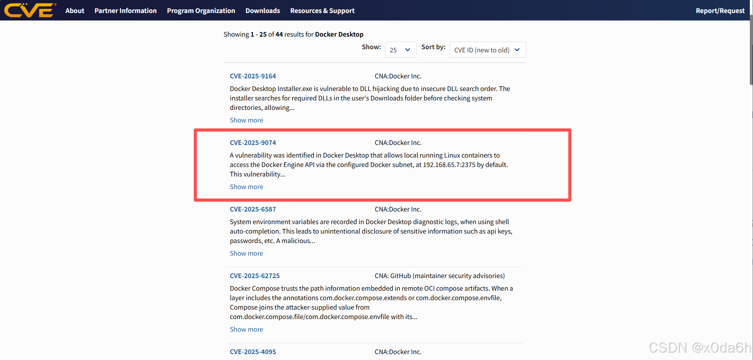Click the page vertical scrollbar thumb
Viewport: 753px width, 360px height.
pyautogui.click(x=751, y=49)
